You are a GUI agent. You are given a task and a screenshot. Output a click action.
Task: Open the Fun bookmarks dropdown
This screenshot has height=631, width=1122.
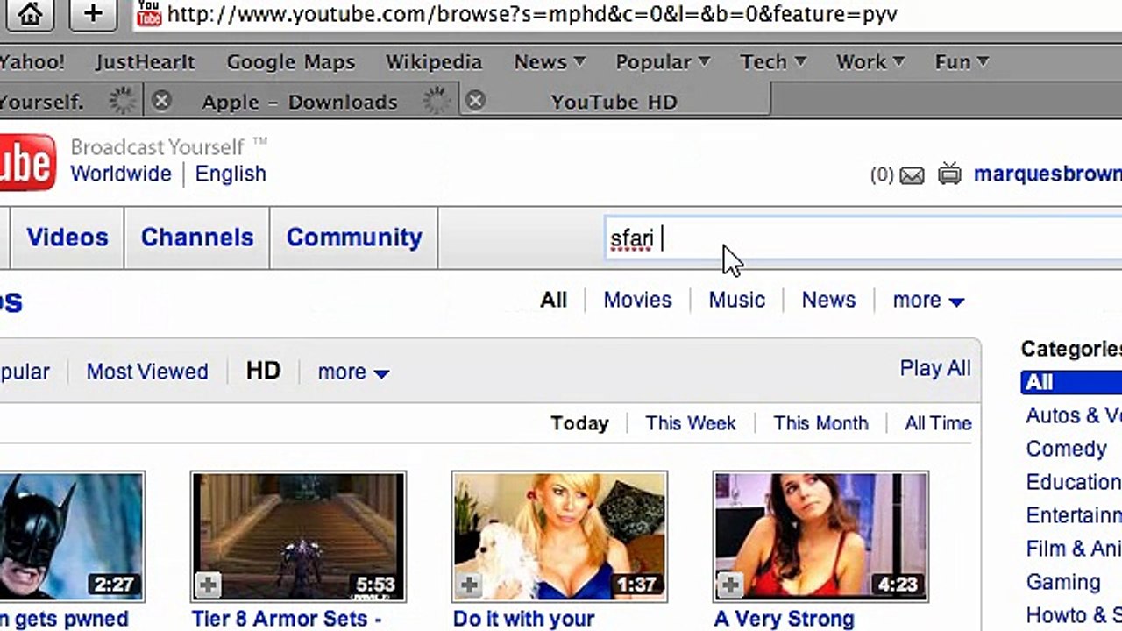click(x=962, y=62)
